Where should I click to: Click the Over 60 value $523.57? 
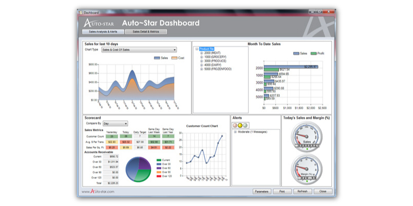(111, 167)
